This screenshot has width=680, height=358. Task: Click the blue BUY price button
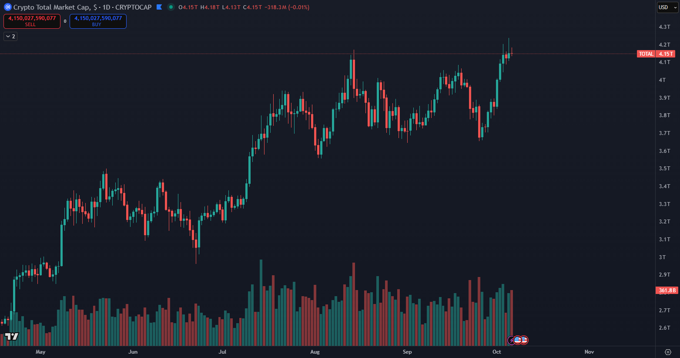pos(98,21)
